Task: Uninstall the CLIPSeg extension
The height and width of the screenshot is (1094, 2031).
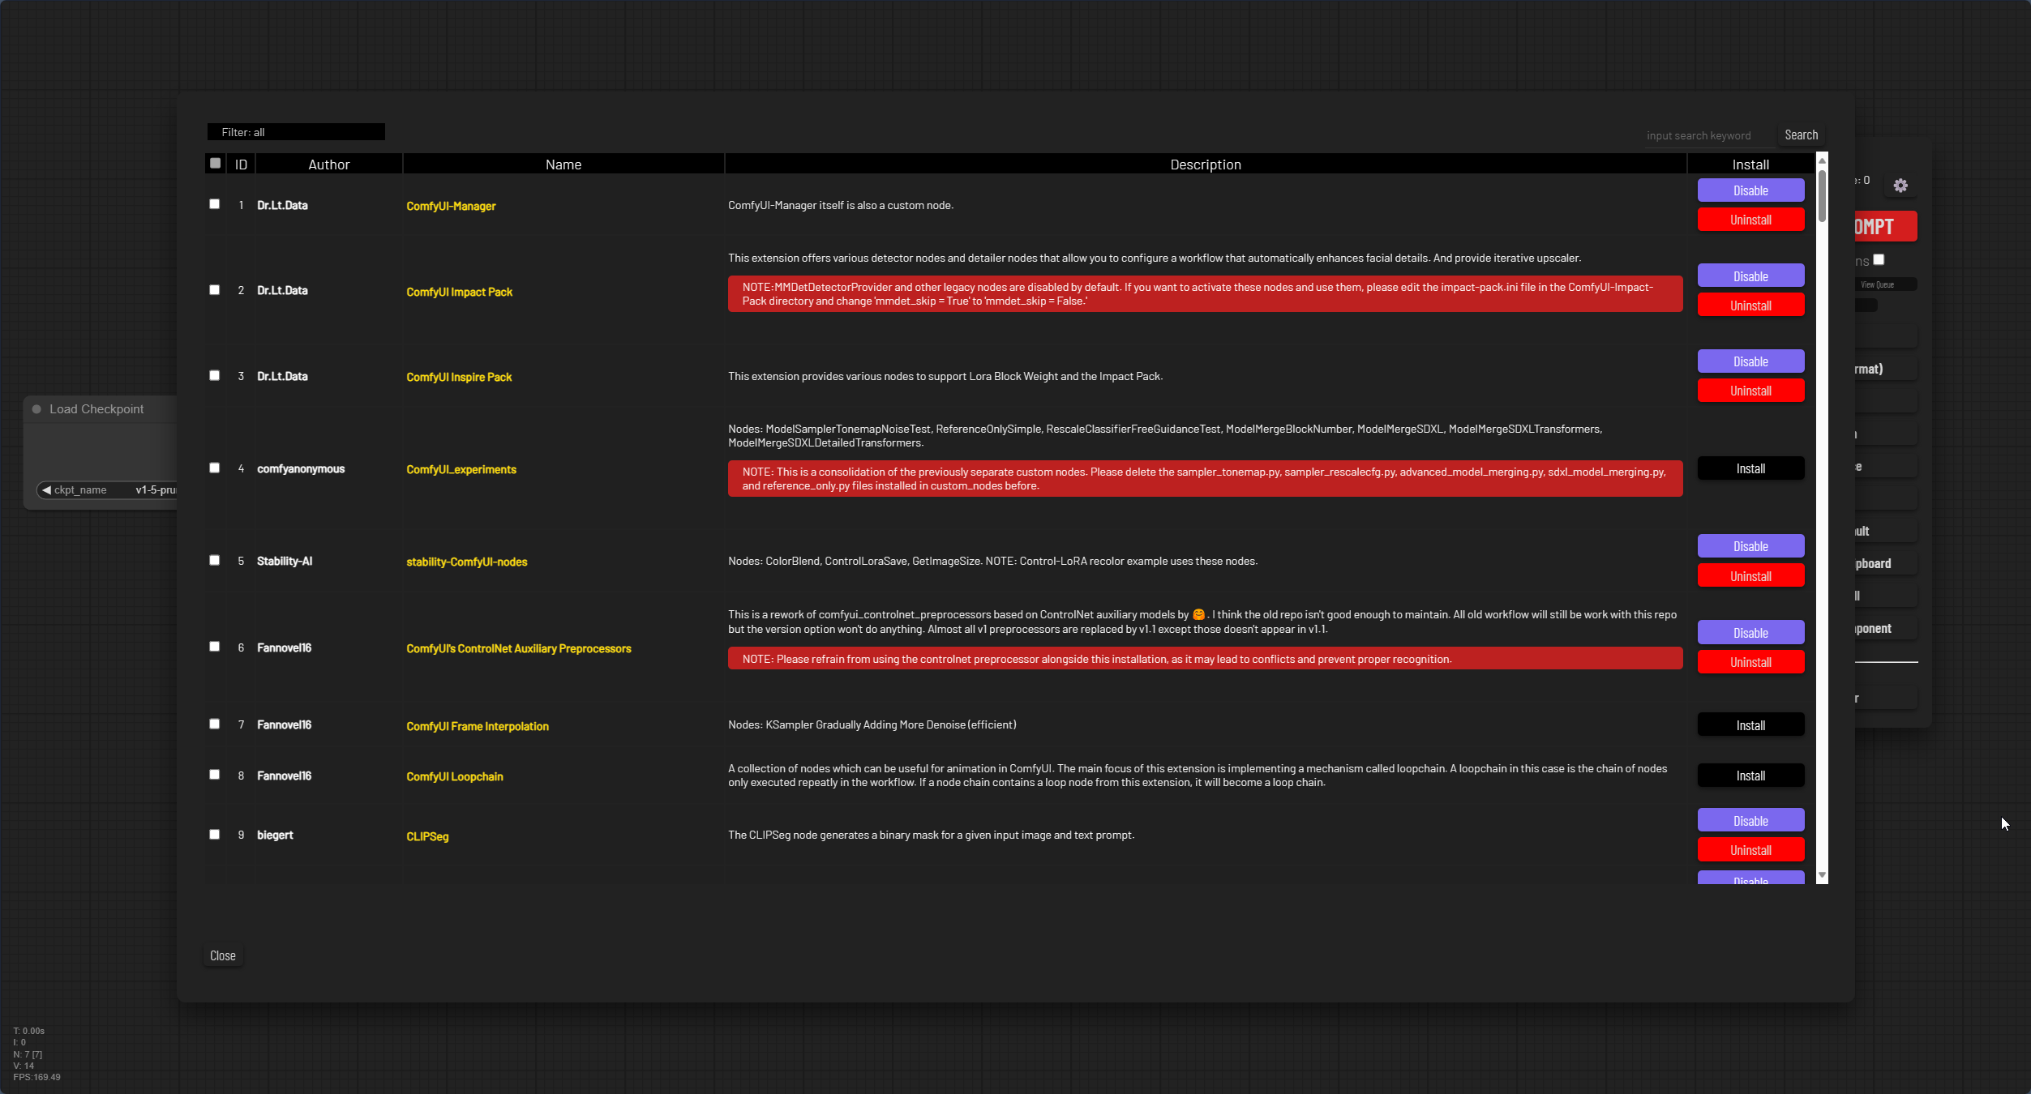Action: (x=1750, y=850)
